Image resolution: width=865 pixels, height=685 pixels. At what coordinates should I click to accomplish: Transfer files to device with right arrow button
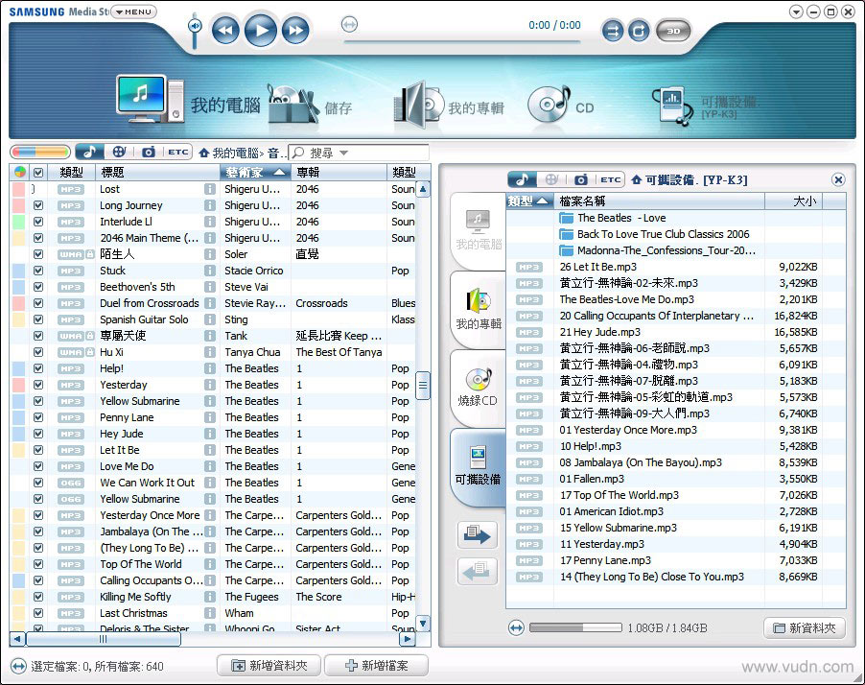(x=478, y=534)
